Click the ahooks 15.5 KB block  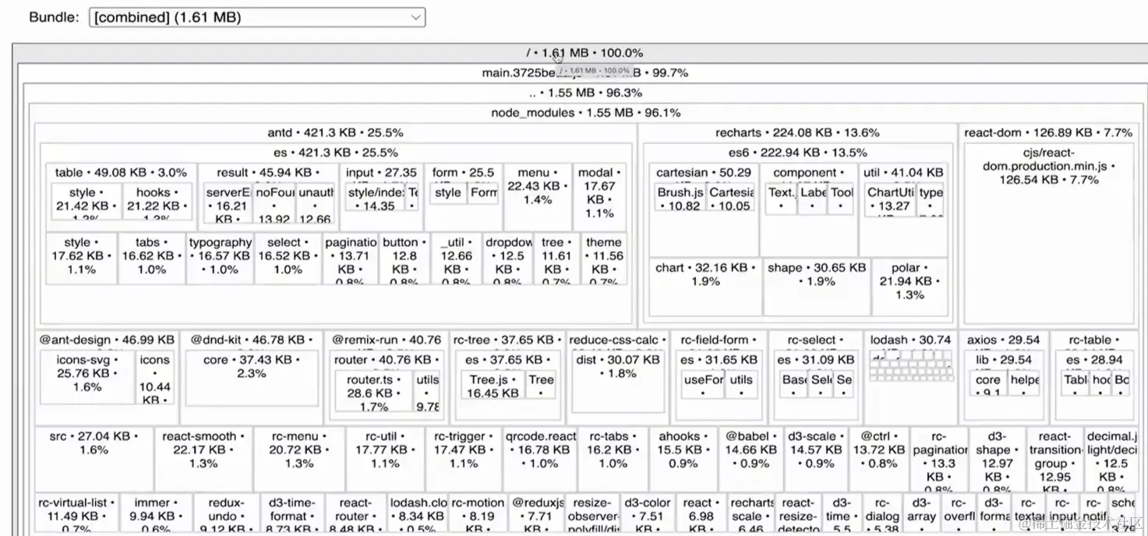684,458
